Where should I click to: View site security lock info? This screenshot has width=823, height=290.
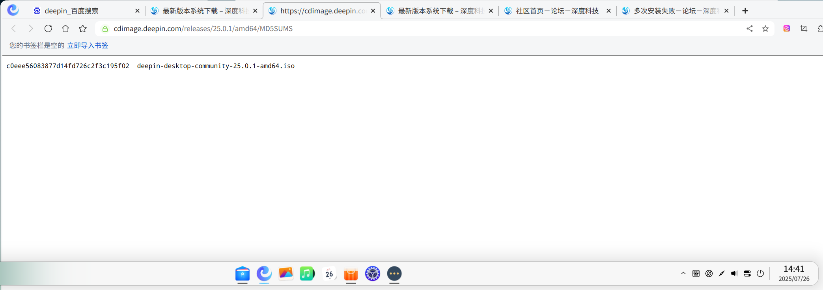click(105, 29)
